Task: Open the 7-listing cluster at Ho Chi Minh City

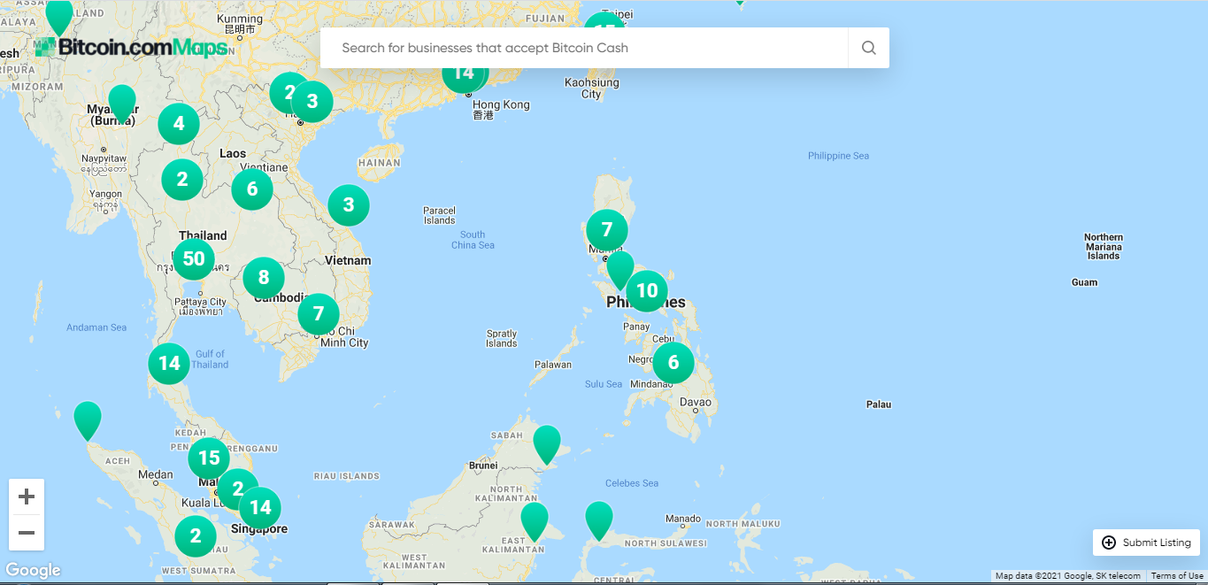Action: tap(319, 313)
